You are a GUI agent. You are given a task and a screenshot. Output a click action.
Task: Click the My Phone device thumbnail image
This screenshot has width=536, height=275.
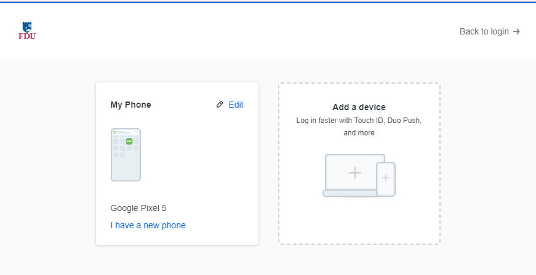click(x=126, y=155)
